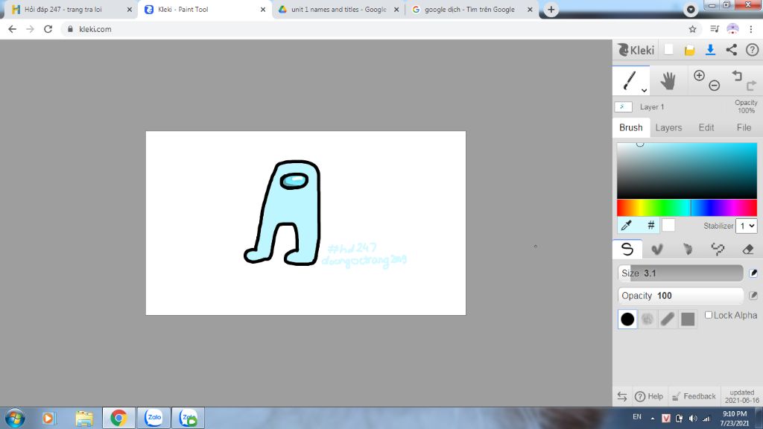Choose the eraser brush
Screen dimensions: 763x429
748,249
